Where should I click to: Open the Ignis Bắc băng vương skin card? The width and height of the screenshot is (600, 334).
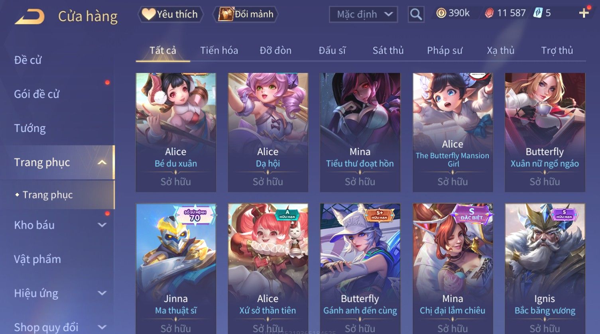coord(545,267)
